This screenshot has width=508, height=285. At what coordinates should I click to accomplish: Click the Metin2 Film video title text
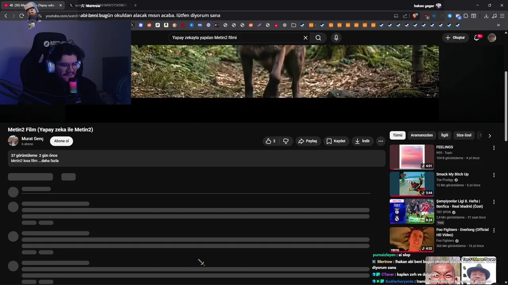(x=50, y=130)
